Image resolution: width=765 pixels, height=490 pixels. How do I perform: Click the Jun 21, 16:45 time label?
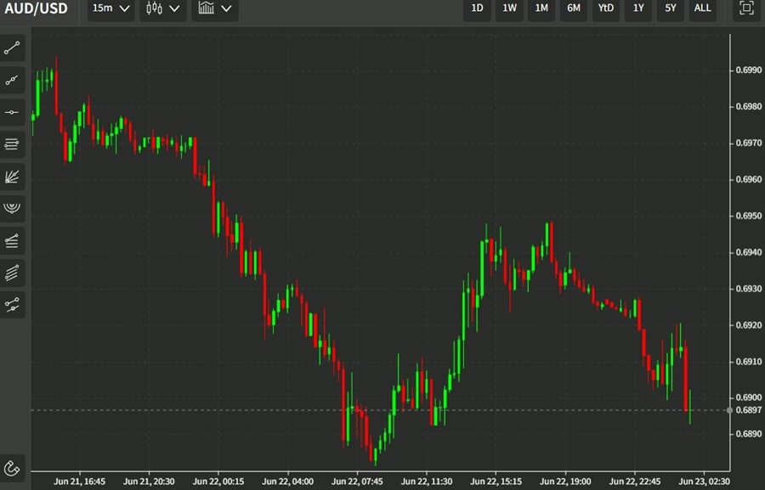pyautogui.click(x=80, y=482)
